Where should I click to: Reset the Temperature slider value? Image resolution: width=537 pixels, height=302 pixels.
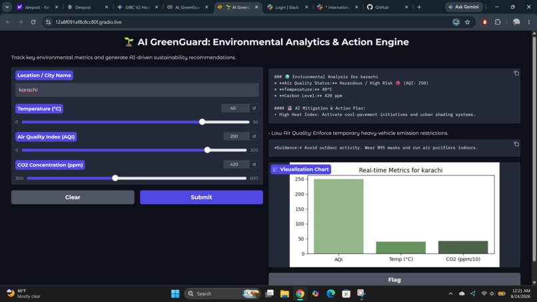tap(254, 108)
